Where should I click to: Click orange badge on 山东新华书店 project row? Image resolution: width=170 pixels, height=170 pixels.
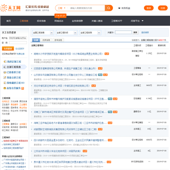tap(105, 75)
